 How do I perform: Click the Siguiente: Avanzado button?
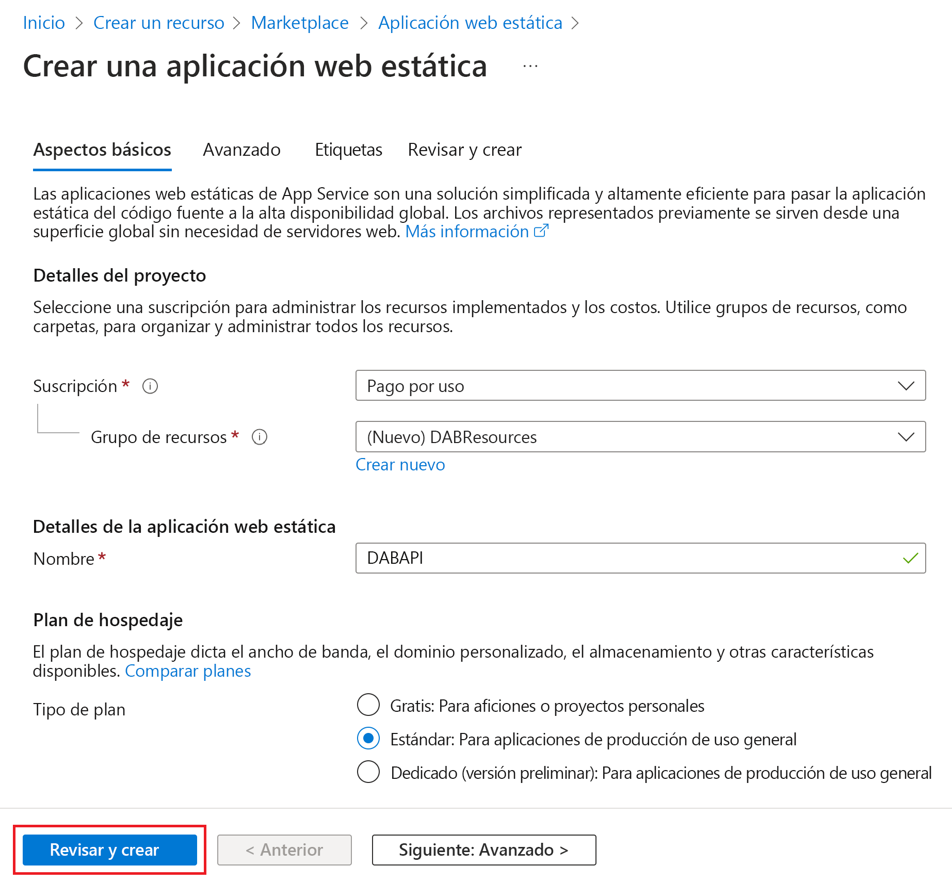484,850
